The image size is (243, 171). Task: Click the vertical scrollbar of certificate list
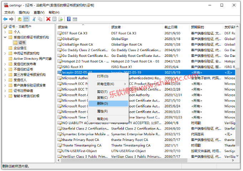(x=238, y=107)
